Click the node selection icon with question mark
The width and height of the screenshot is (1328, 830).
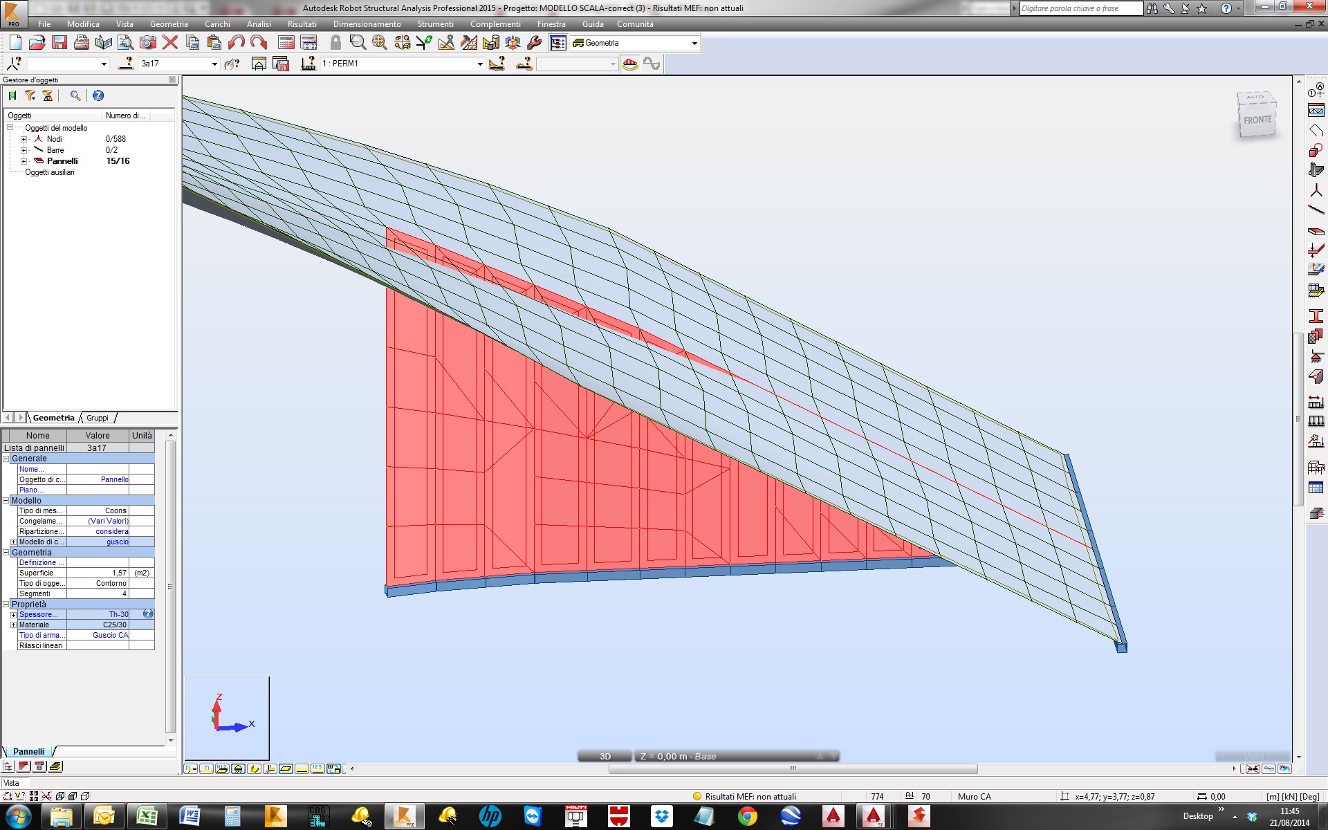[14, 64]
